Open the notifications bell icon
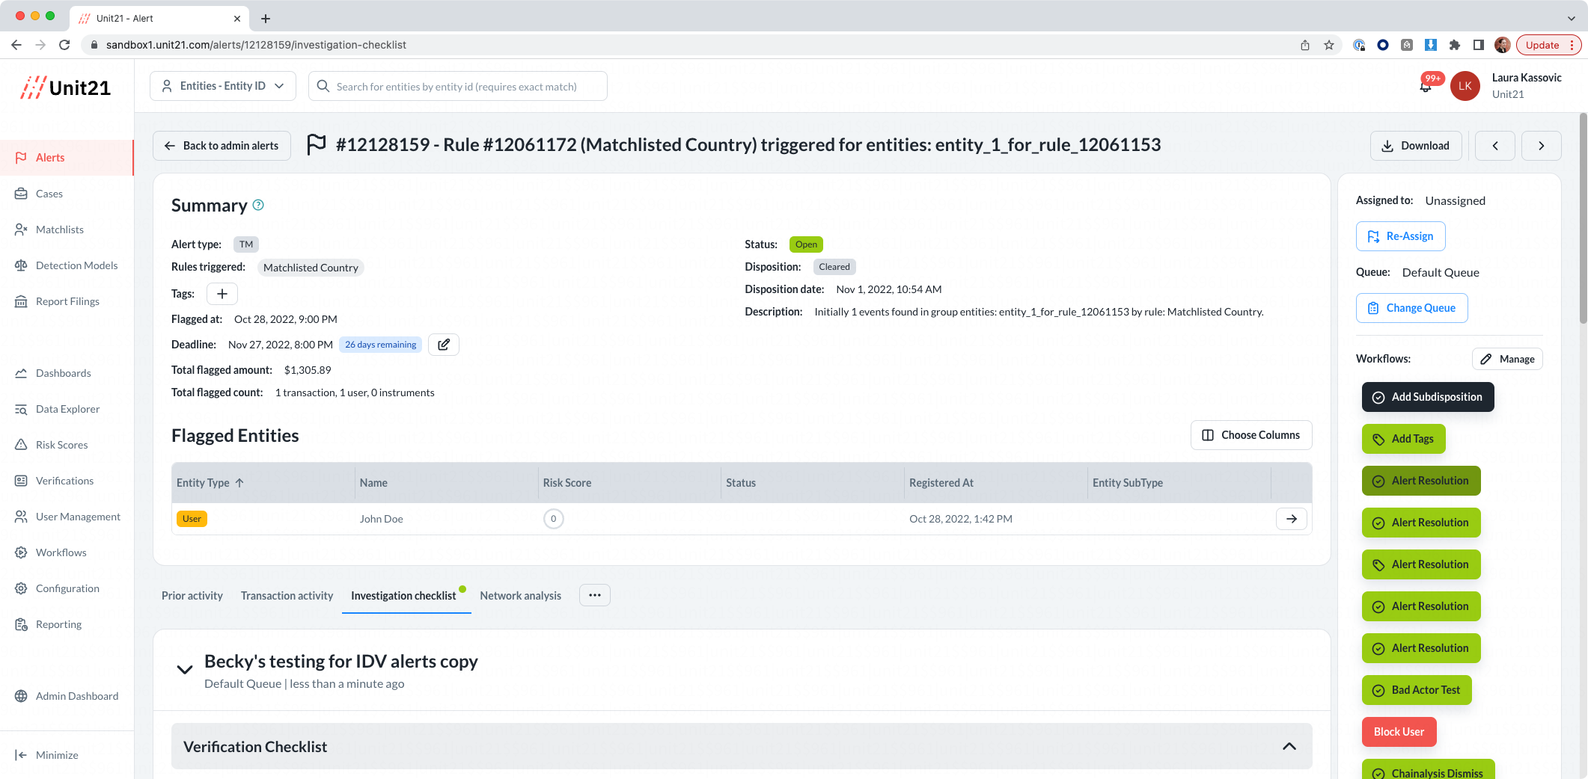This screenshot has height=779, width=1588. [1426, 87]
